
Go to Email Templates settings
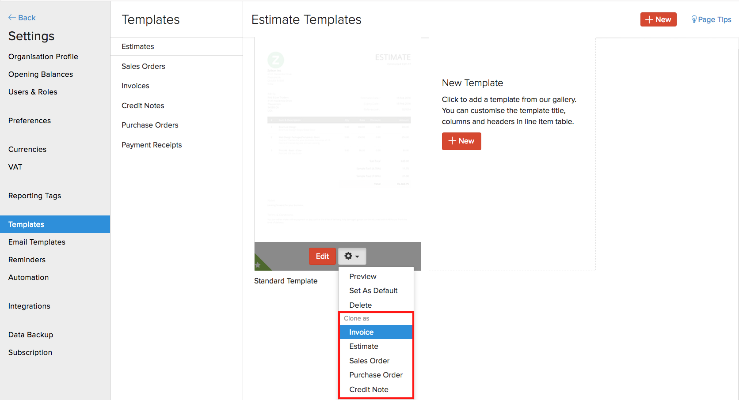tap(37, 242)
